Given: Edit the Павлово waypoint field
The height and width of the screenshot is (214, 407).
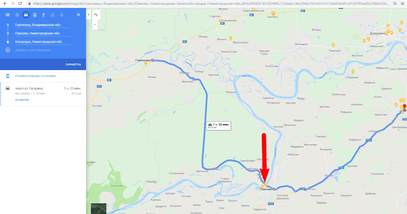Looking at the screenshot, I should click(x=42, y=33).
